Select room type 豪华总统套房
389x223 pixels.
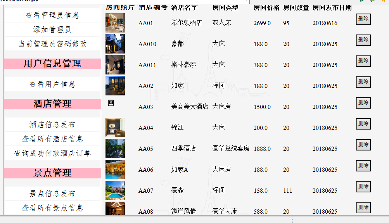tap(231, 149)
